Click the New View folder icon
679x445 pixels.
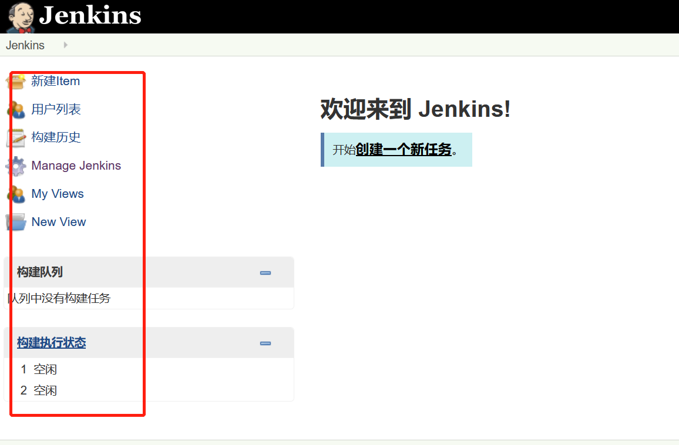click(16, 222)
